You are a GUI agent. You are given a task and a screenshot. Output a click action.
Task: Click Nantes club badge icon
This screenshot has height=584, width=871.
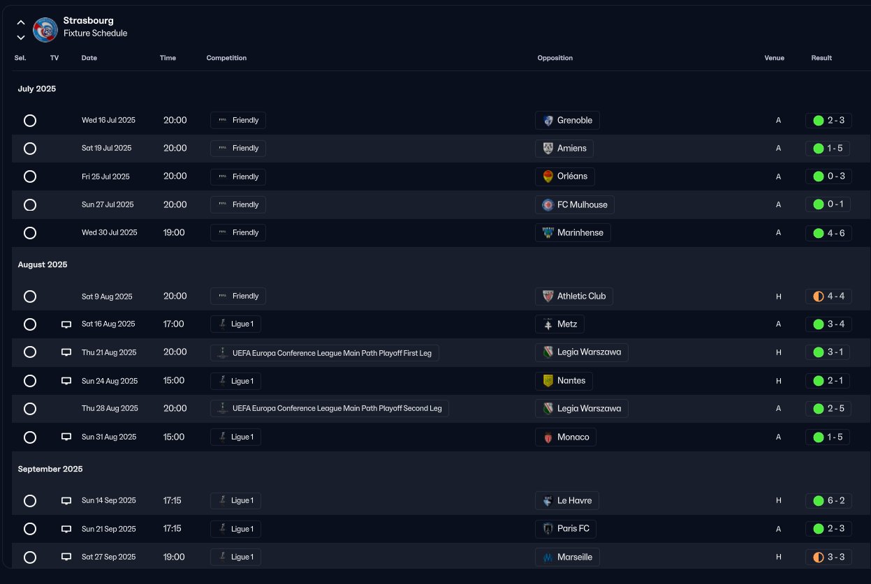click(x=548, y=381)
